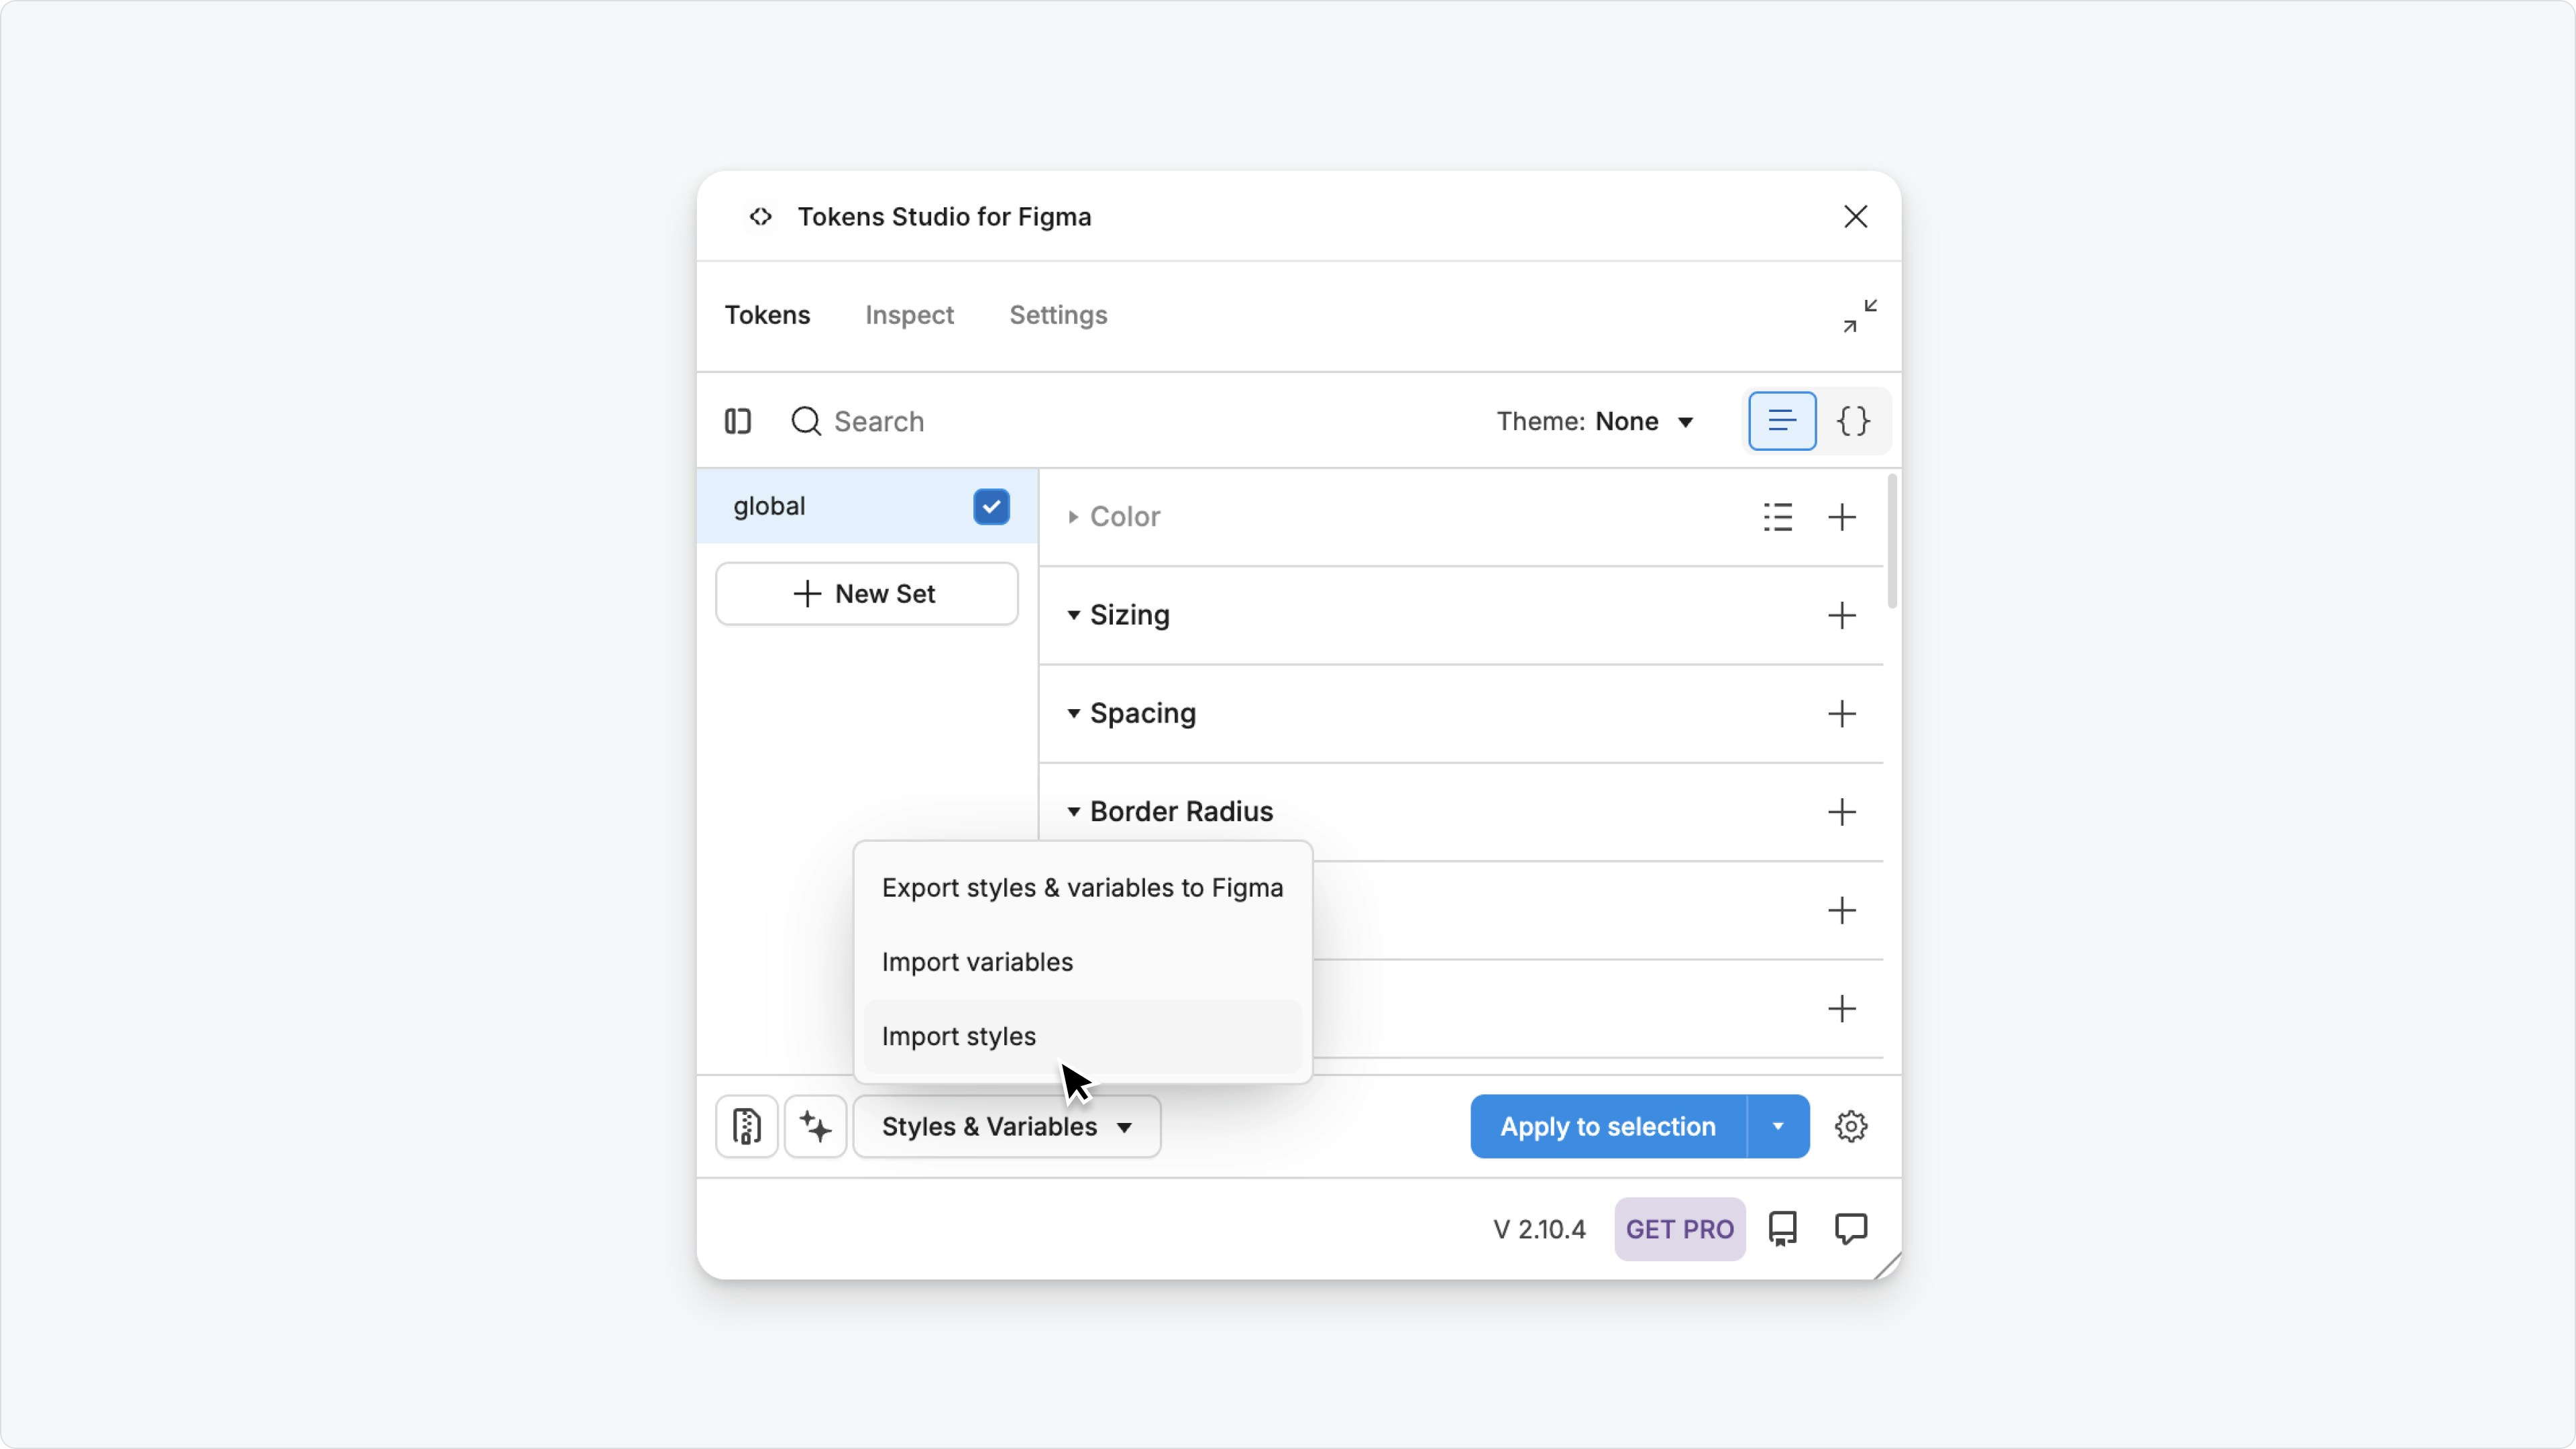
Task: Minimize plugin with the collapse arrows icon
Action: point(1860,316)
